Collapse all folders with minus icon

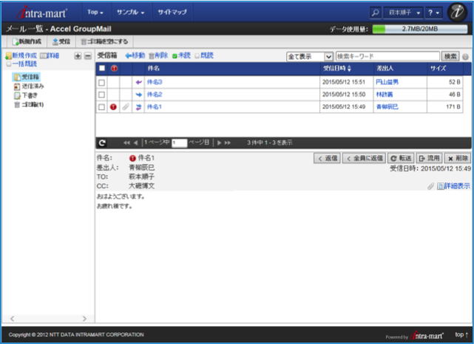point(88,56)
